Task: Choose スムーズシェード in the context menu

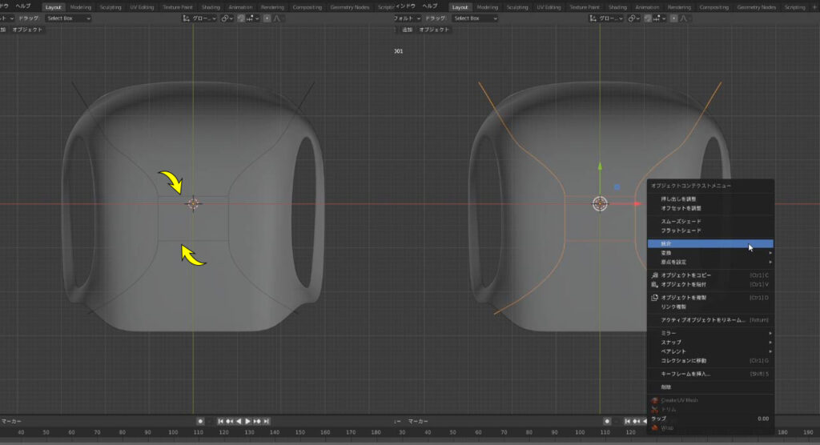Action: [710, 221]
